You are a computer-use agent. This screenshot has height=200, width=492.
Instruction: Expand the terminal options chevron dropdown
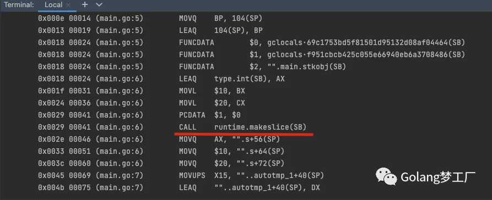[99, 5]
